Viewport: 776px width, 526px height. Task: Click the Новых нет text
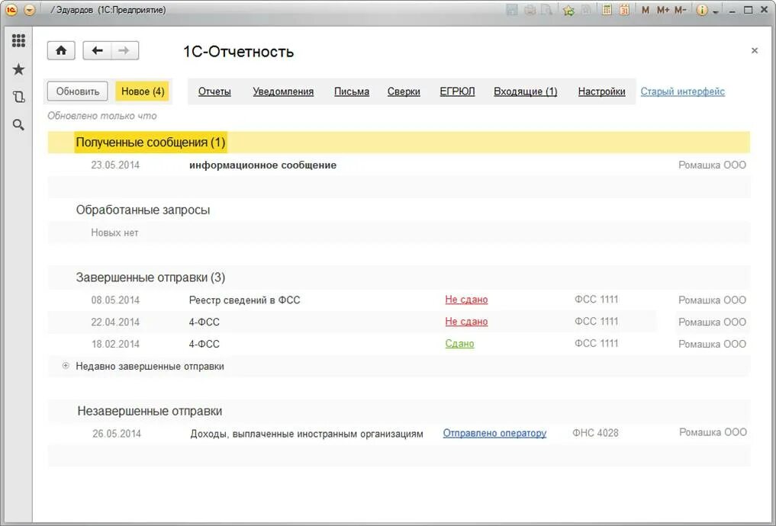coord(114,233)
